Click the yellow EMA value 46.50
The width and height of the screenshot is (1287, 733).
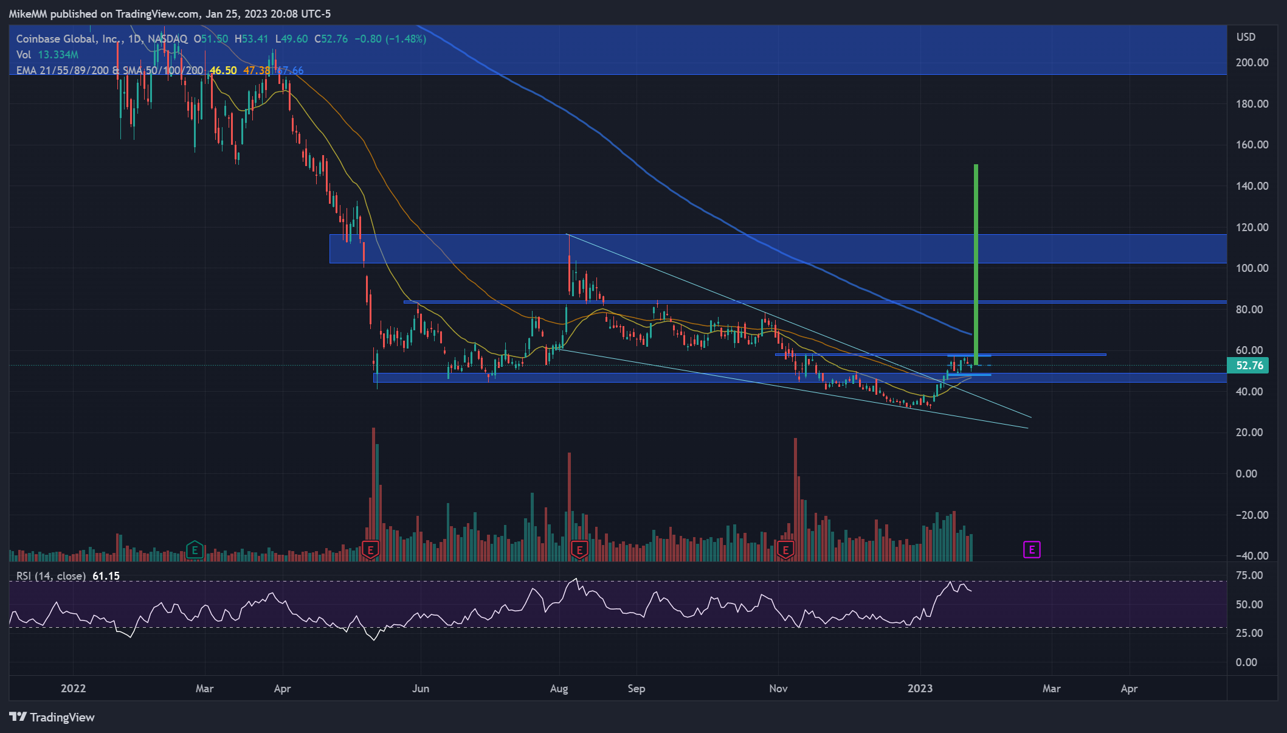[x=223, y=71]
